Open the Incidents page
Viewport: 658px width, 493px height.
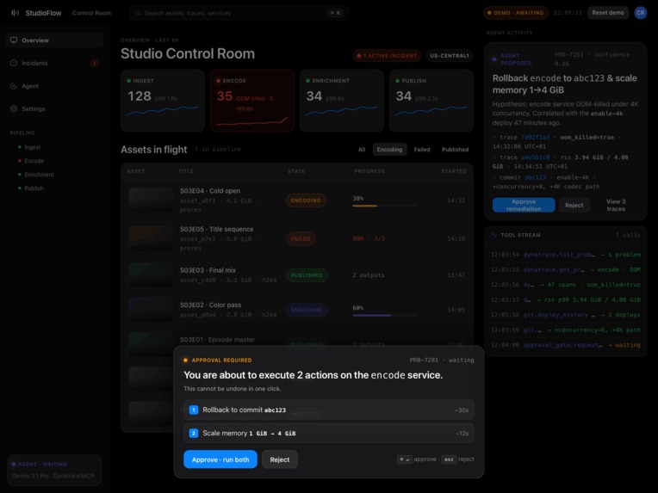(x=54, y=63)
